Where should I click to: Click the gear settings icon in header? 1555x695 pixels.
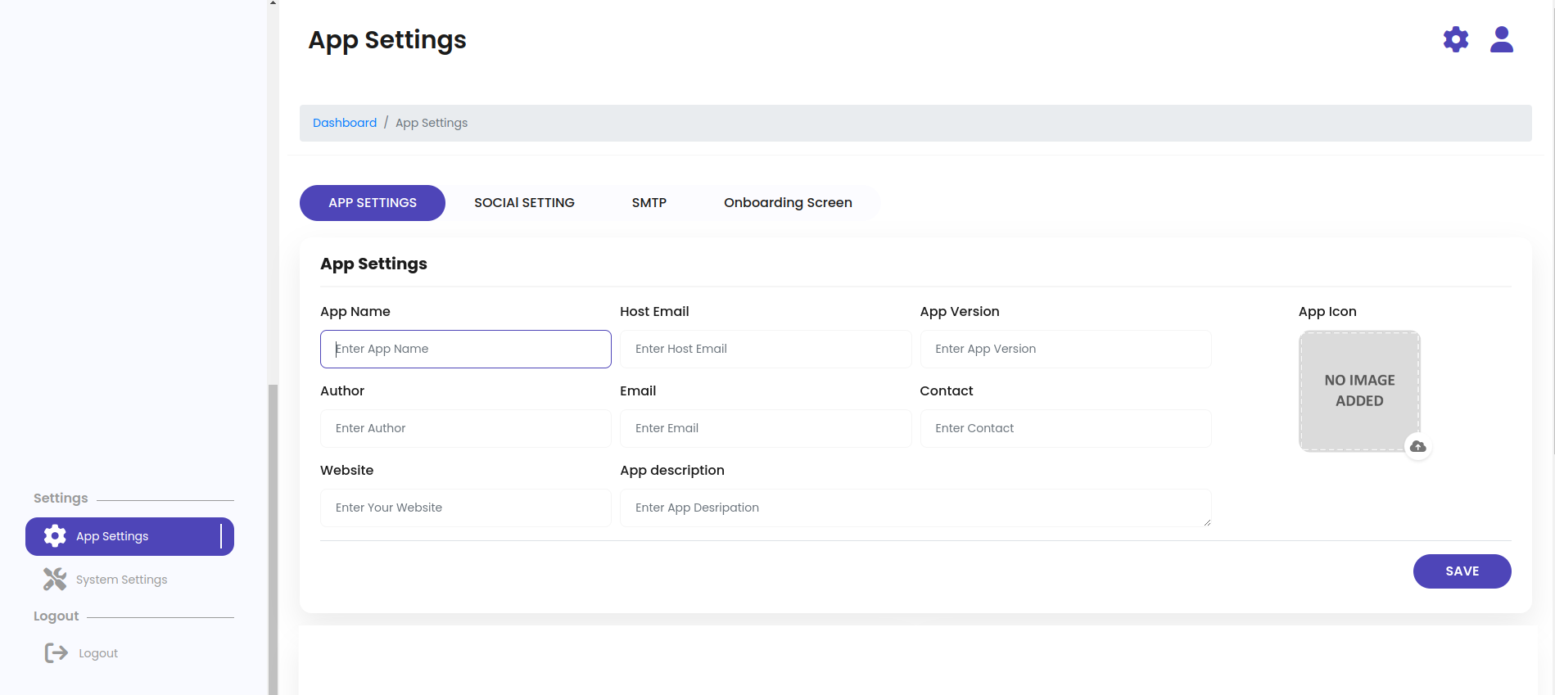point(1455,39)
